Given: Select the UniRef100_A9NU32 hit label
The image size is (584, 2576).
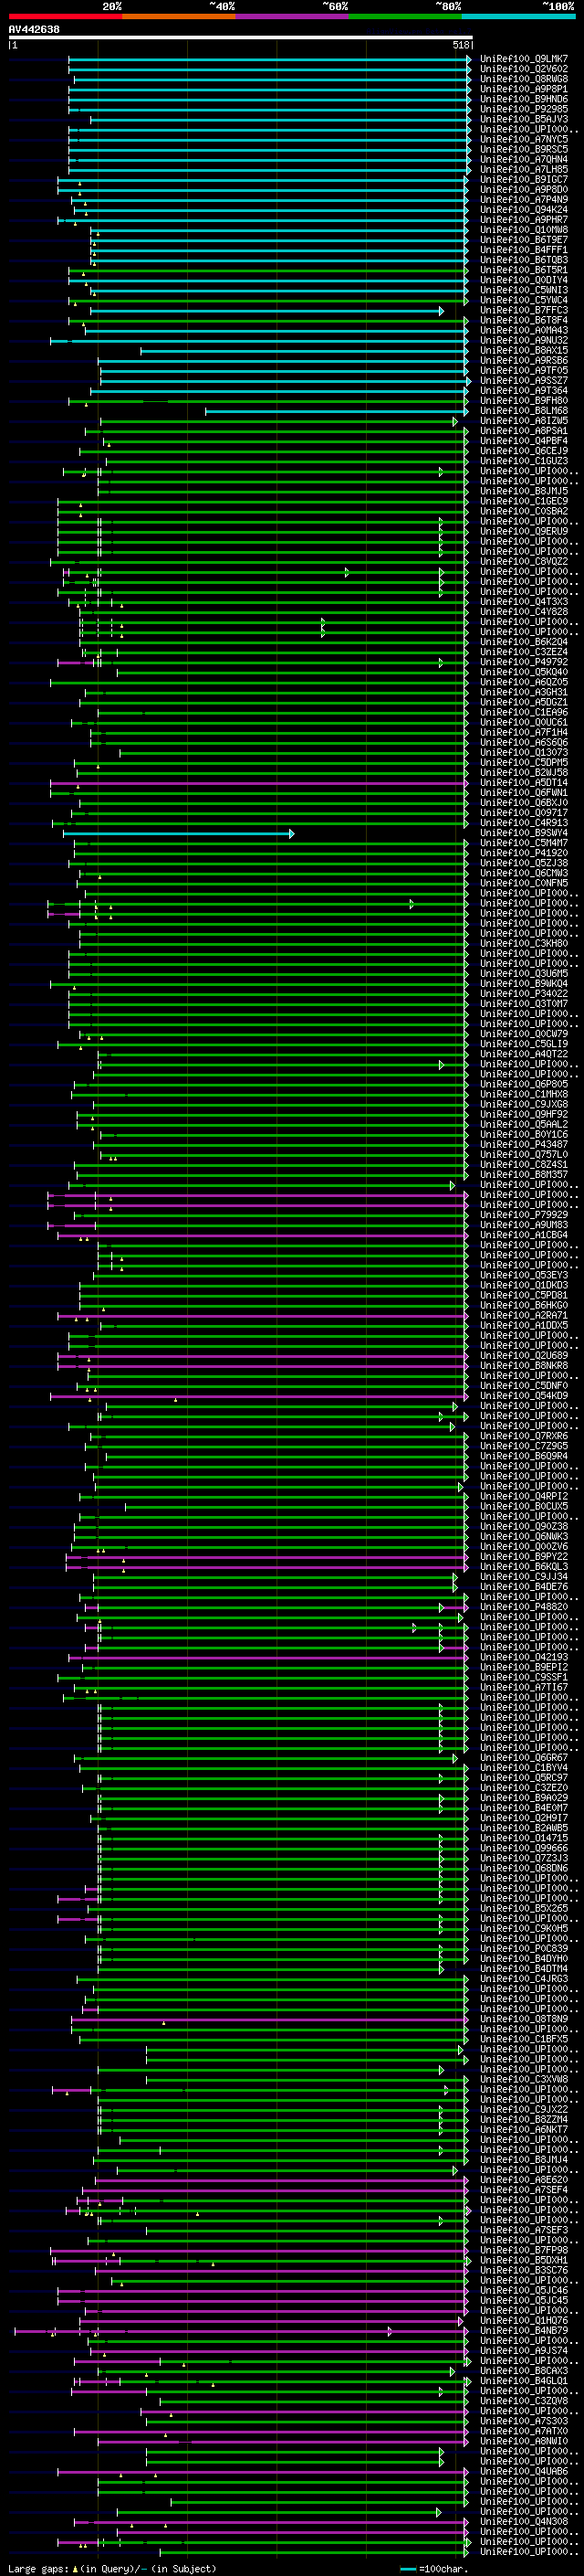Looking at the screenshot, I should pyautogui.click(x=524, y=341).
